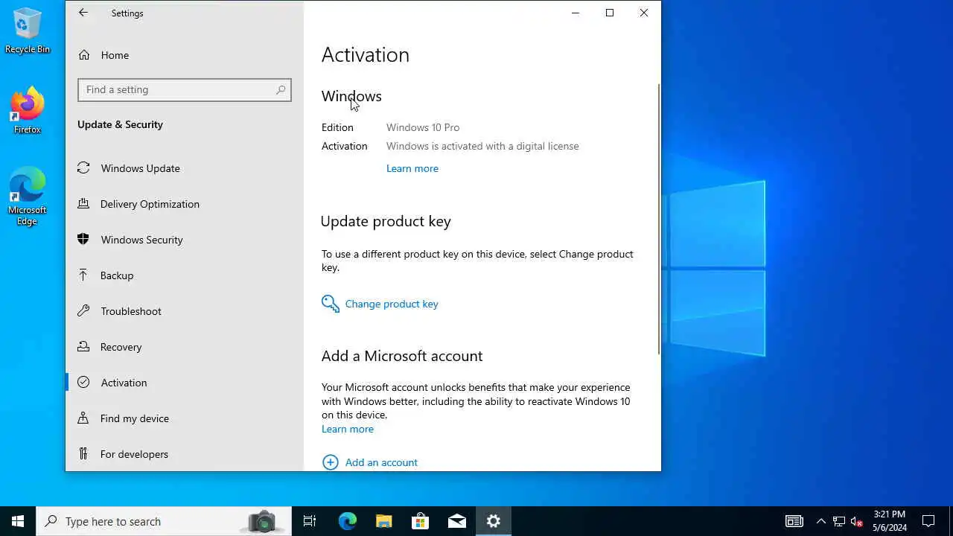The height and width of the screenshot is (536, 953).
Task: Maximize the Settings window
Action: point(610,13)
